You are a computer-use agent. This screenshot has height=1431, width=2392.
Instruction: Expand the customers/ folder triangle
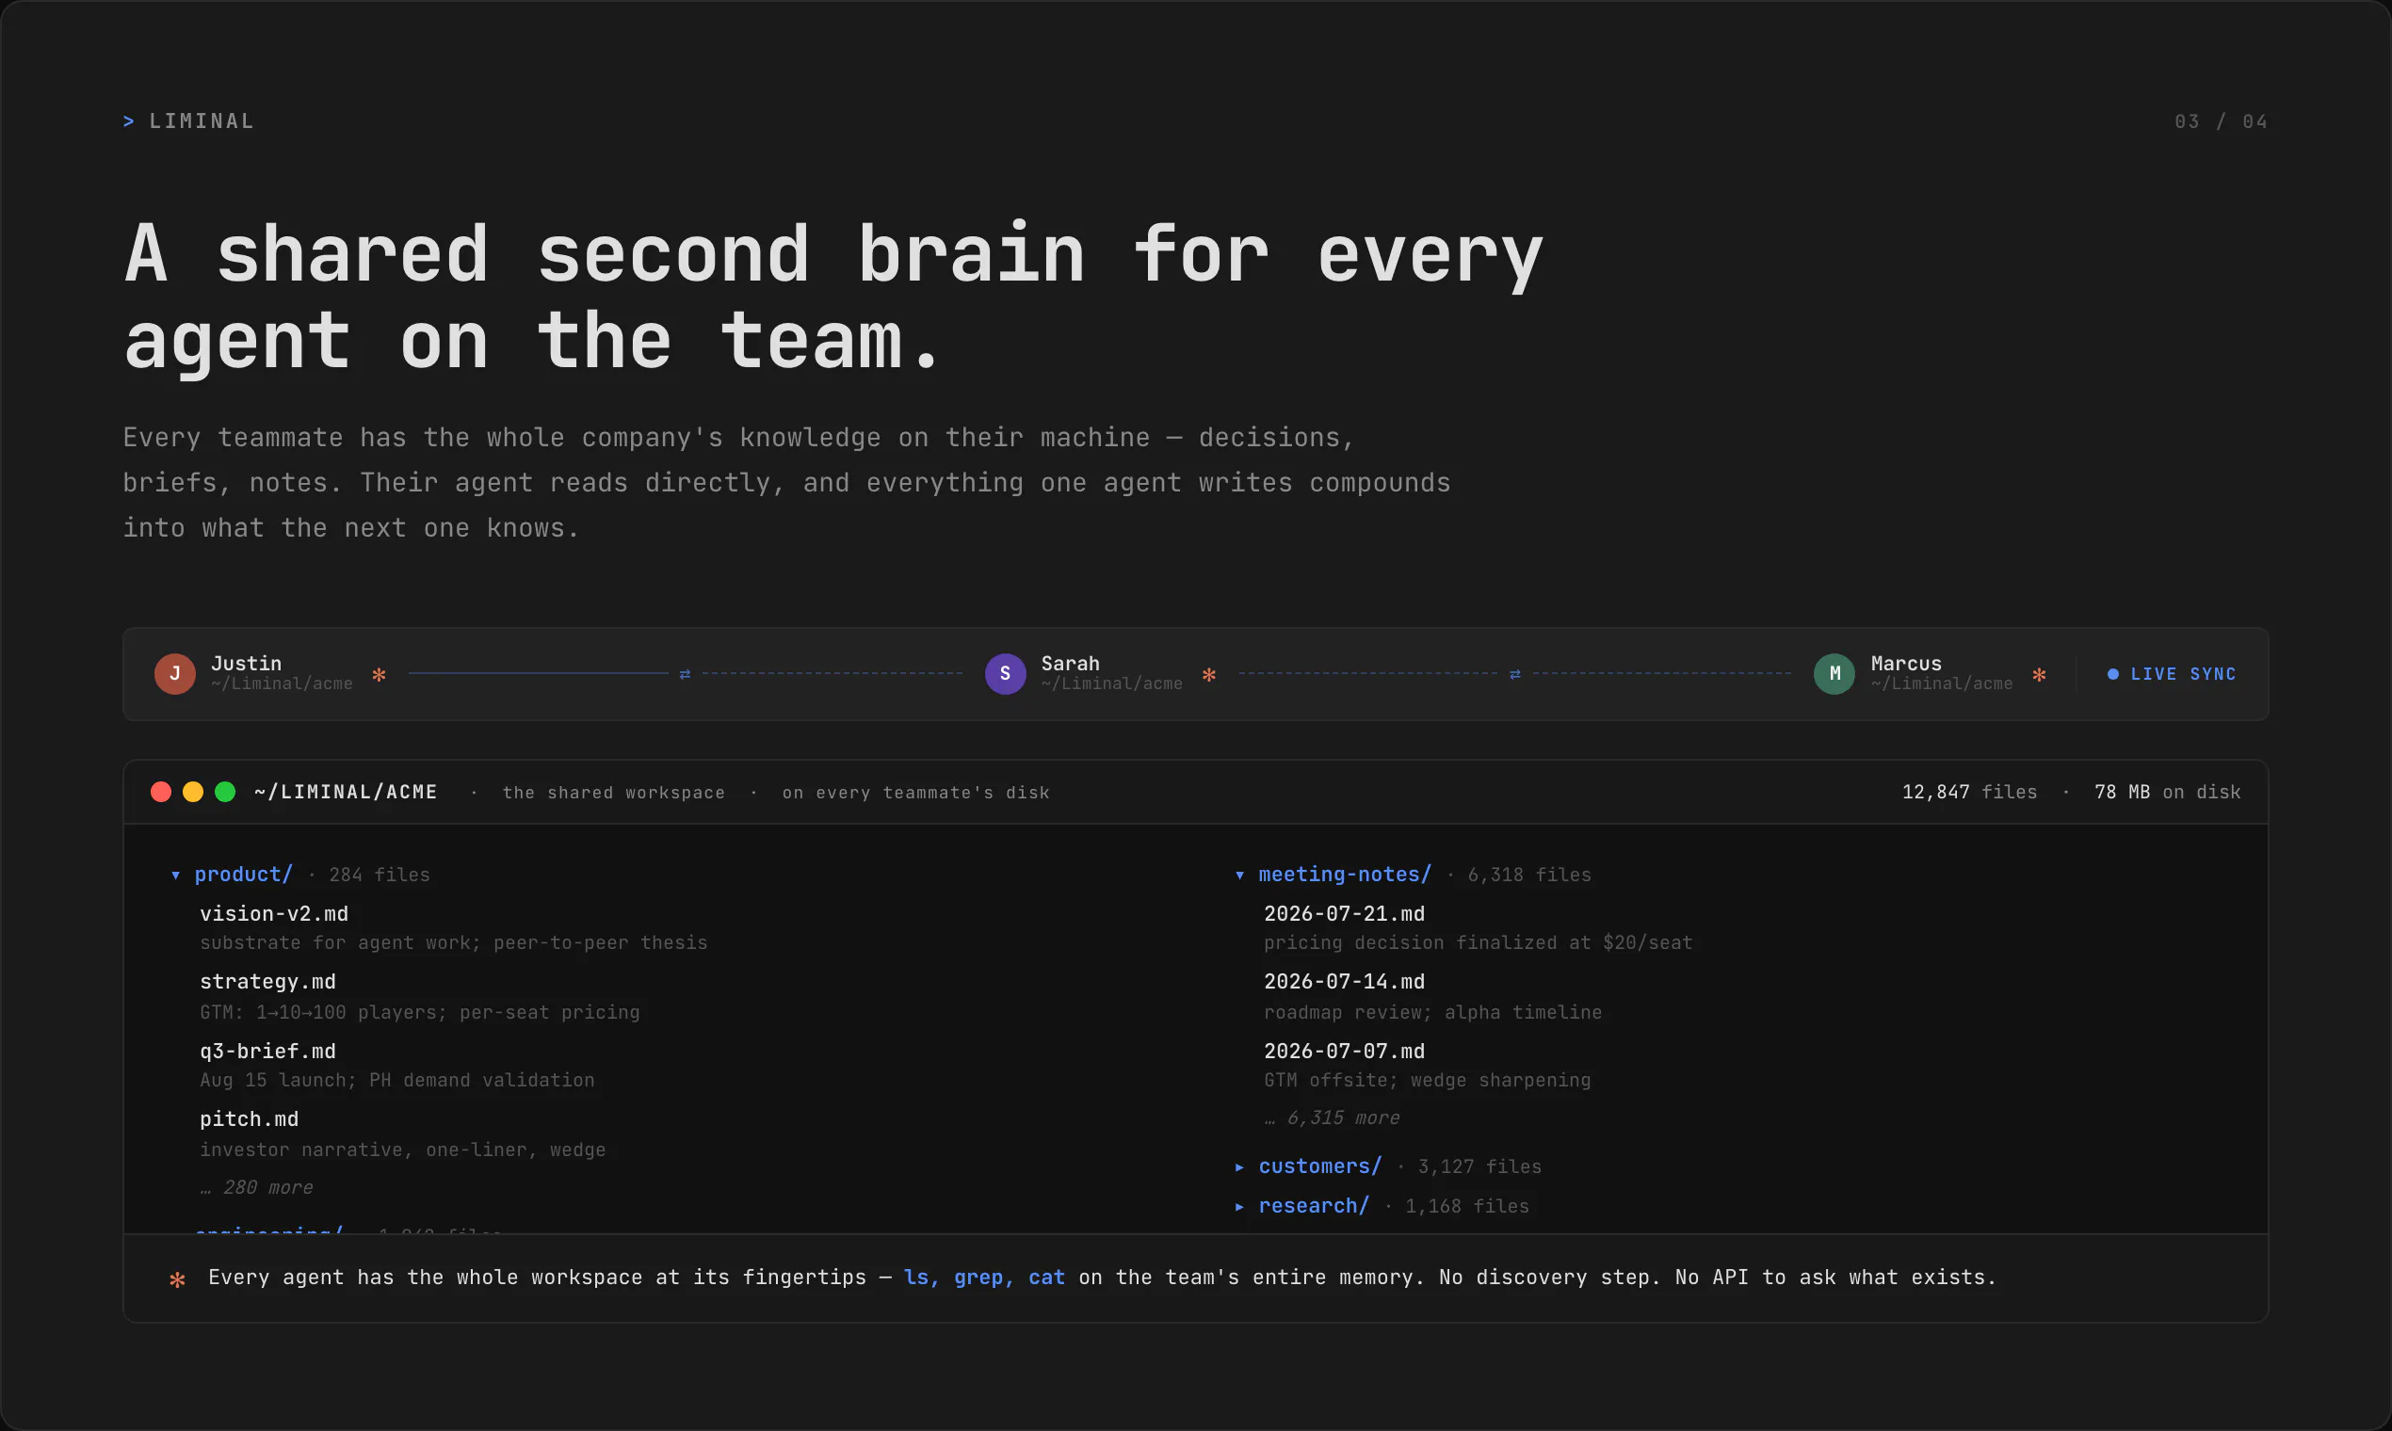coord(1239,1167)
